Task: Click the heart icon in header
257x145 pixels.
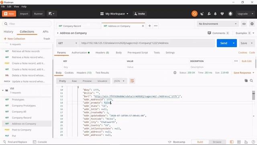Action: tap(222, 14)
